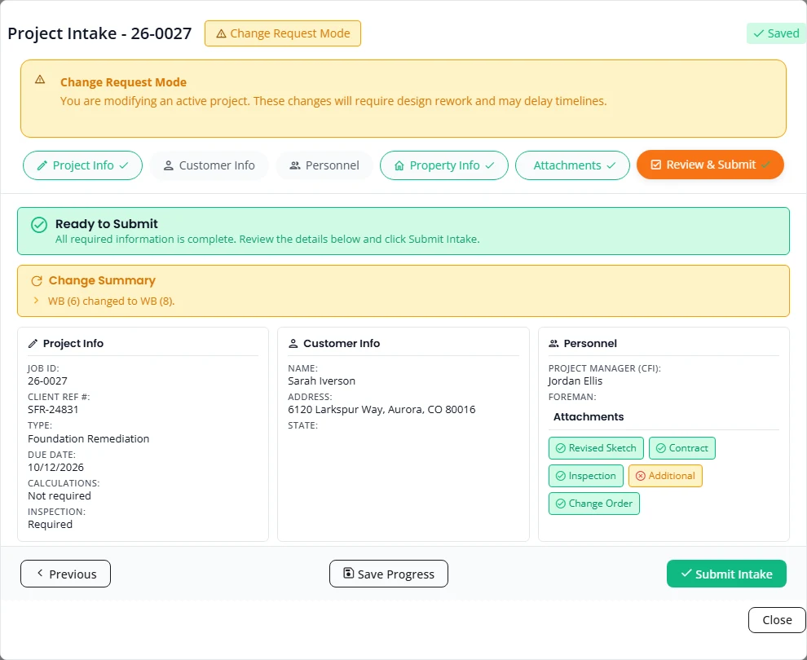The width and height of the screenshot is (807, 660).
Task: Click the Change Summary heading
Action: pos(102,280)
